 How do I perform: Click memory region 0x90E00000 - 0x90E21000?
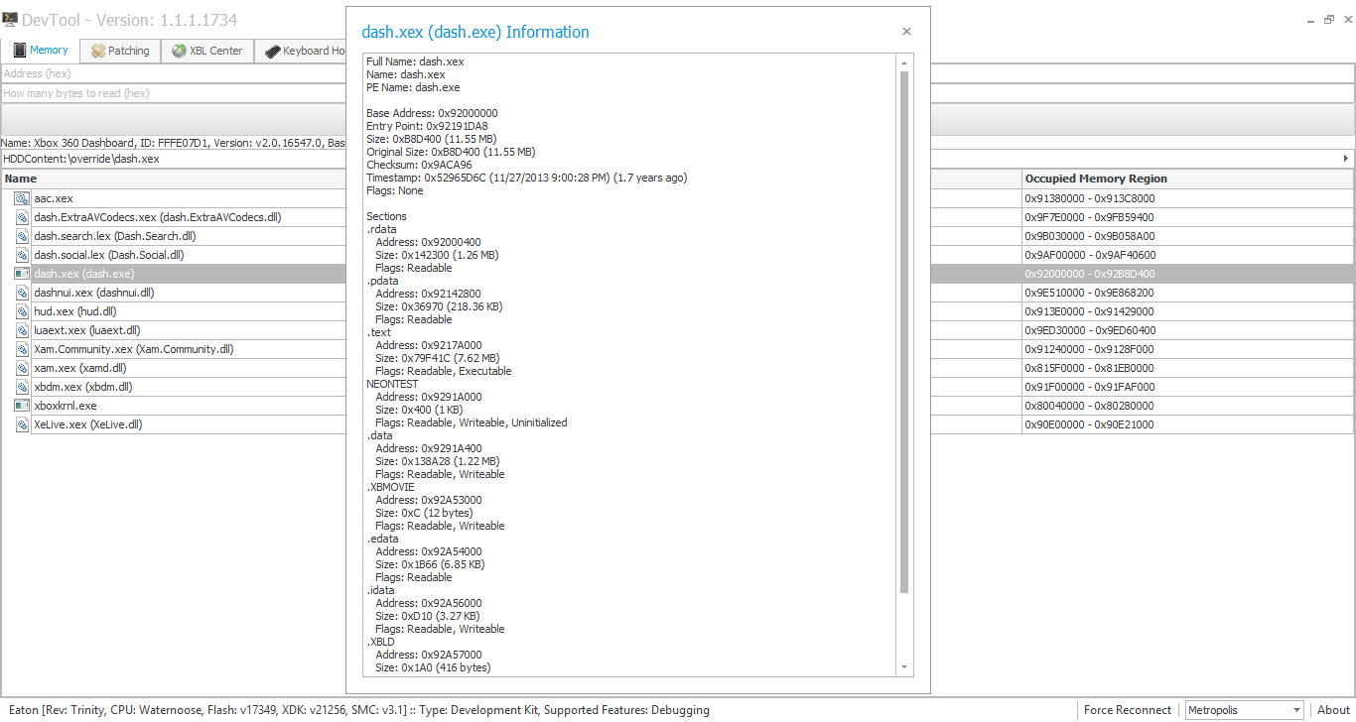[1090, 424]
